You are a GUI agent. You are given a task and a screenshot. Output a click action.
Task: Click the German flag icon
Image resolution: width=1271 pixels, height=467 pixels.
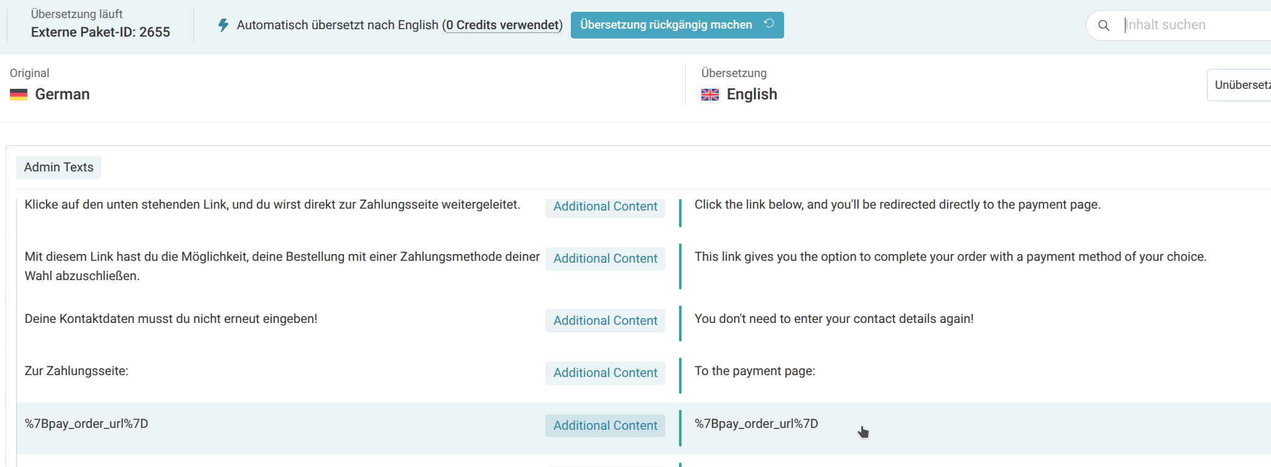coord(19,94)
